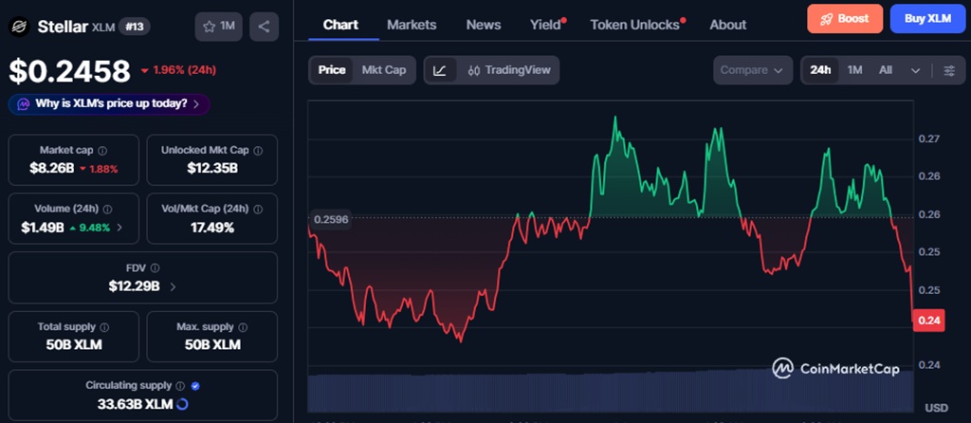Open the Compare dropdown
Image resolution: width=971 pixels, height=423 pixels.
tap(753, 70)
